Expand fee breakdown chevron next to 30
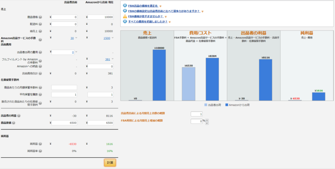 click(76, 38)
